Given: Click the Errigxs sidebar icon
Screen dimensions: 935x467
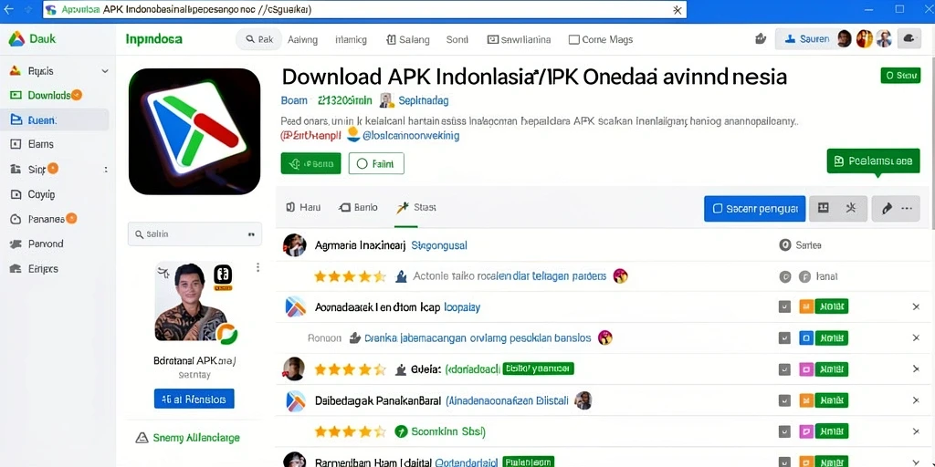Looking at the screenshot, I should click(16, 269).
